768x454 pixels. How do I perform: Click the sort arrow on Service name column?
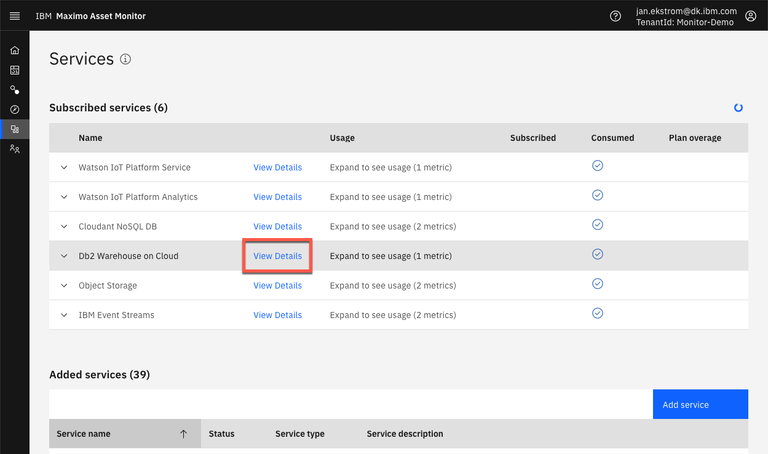[183, 434]
